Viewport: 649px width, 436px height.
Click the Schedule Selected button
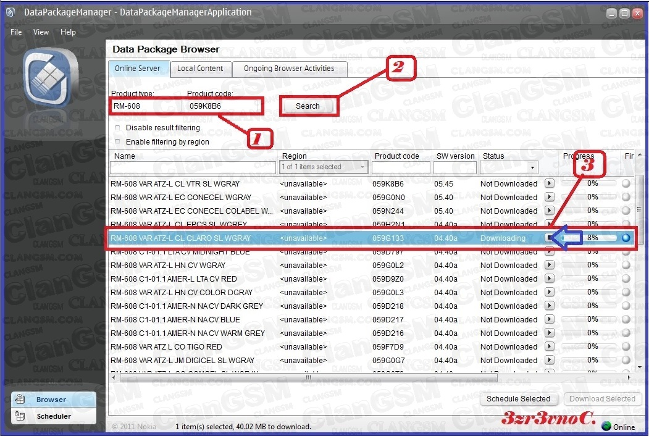click(x=518, y=399)
